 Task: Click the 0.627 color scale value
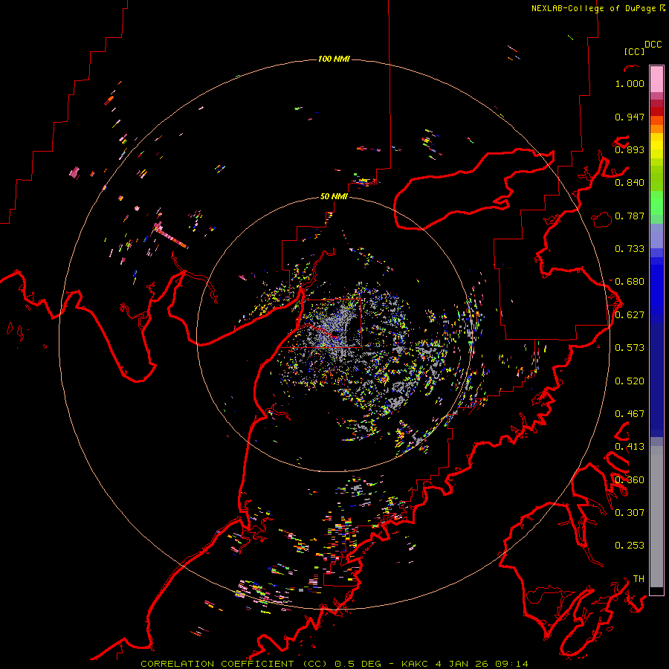630,315
